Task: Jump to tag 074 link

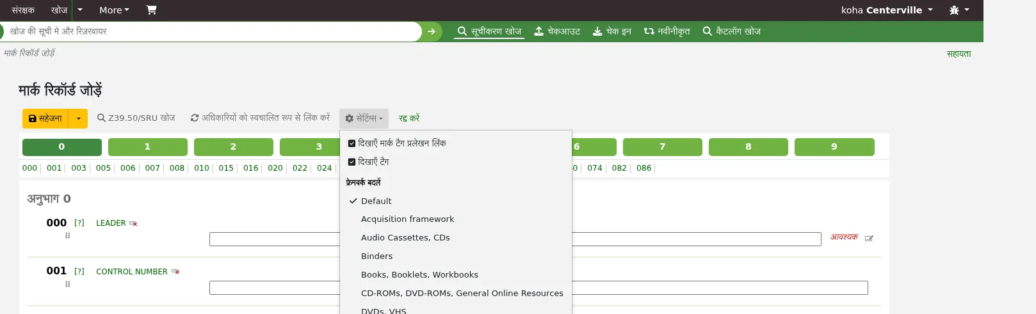Action: tap(595, 168)
